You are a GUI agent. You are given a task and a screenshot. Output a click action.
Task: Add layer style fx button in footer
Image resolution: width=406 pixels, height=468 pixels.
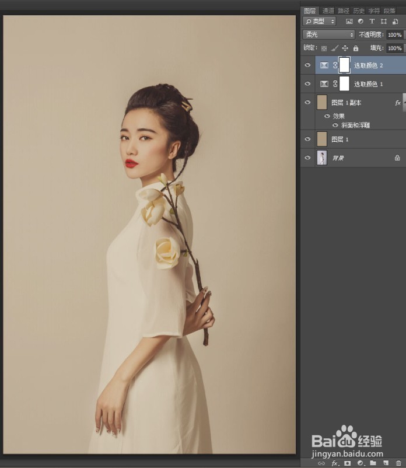[x=335, y=463]
